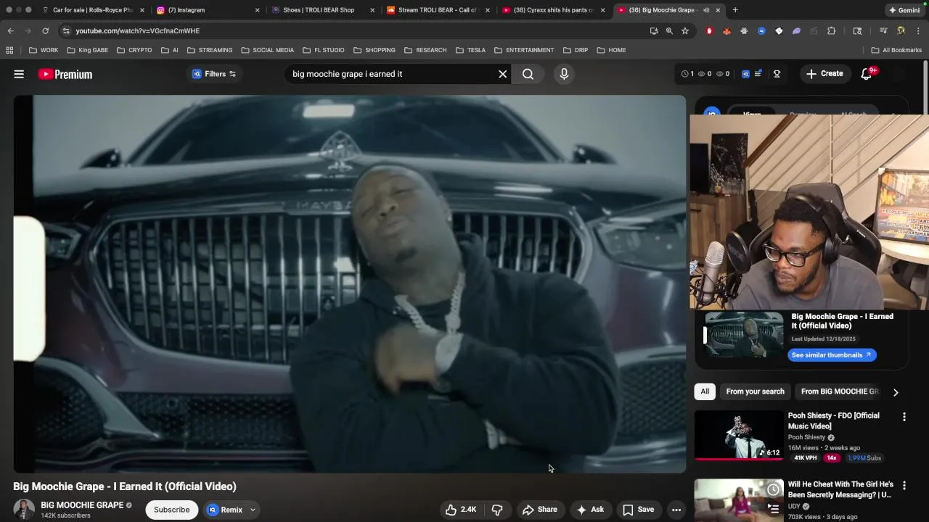Open the Chrome three-dot menu
This screenshot has height=522, width=929.
click(x=919, y=30)
